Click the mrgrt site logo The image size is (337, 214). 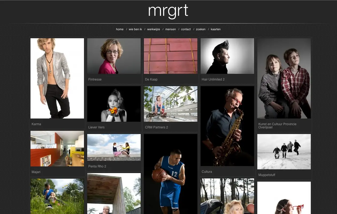point(168,11)
